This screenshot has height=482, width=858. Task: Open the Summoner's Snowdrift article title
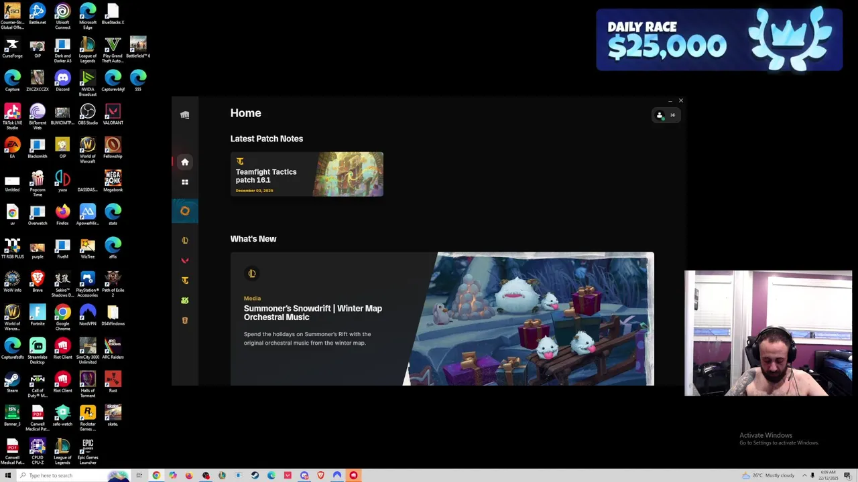tap(313, 313)
